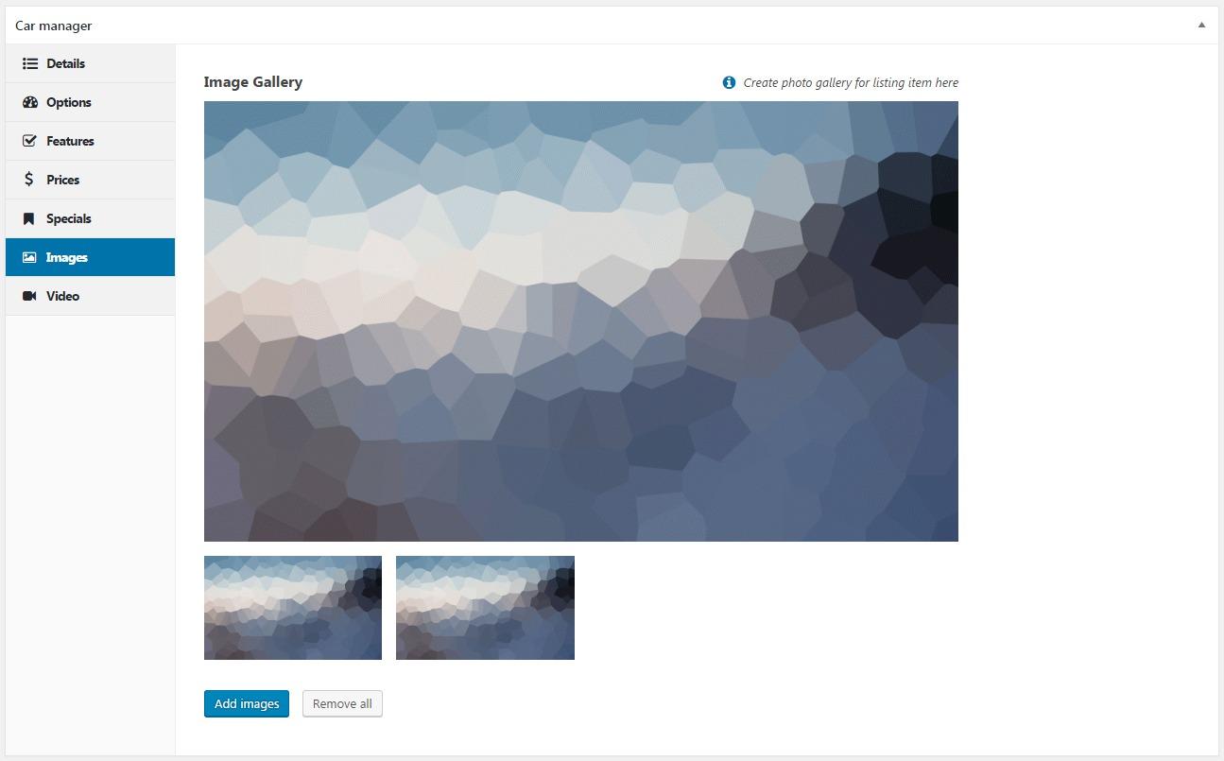Click the checkmark icon beside Features

[29, 141]
